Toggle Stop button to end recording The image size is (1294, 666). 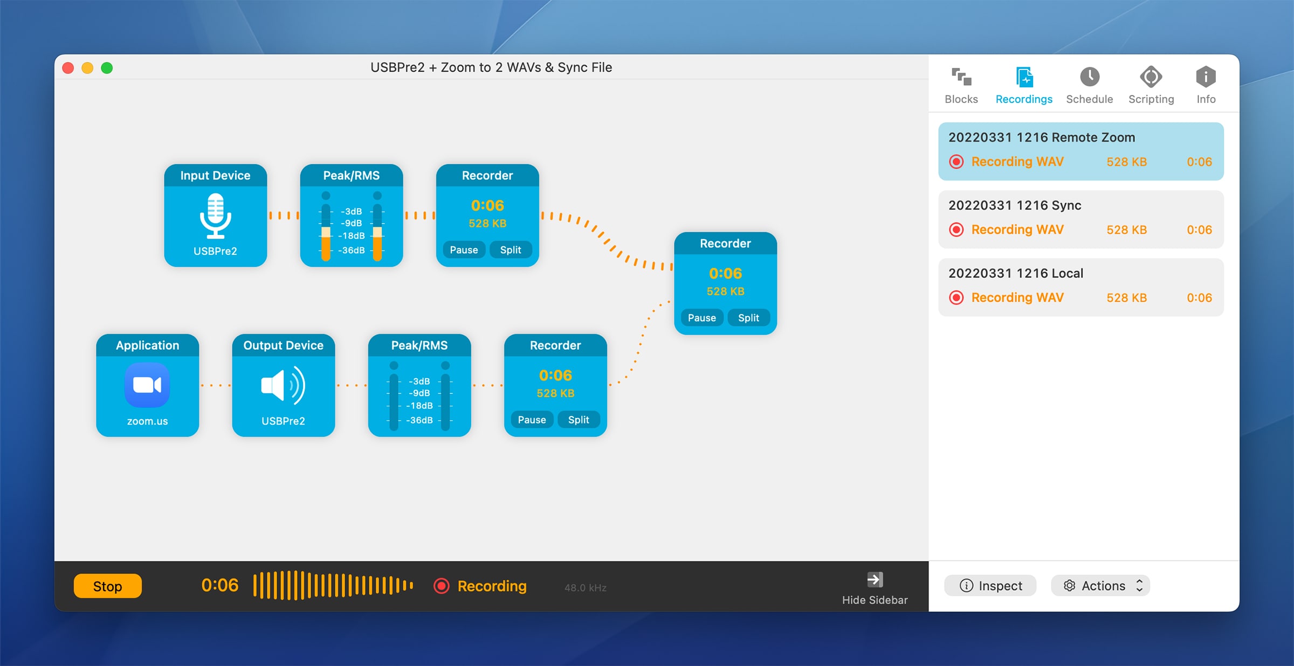pos(109,585)
